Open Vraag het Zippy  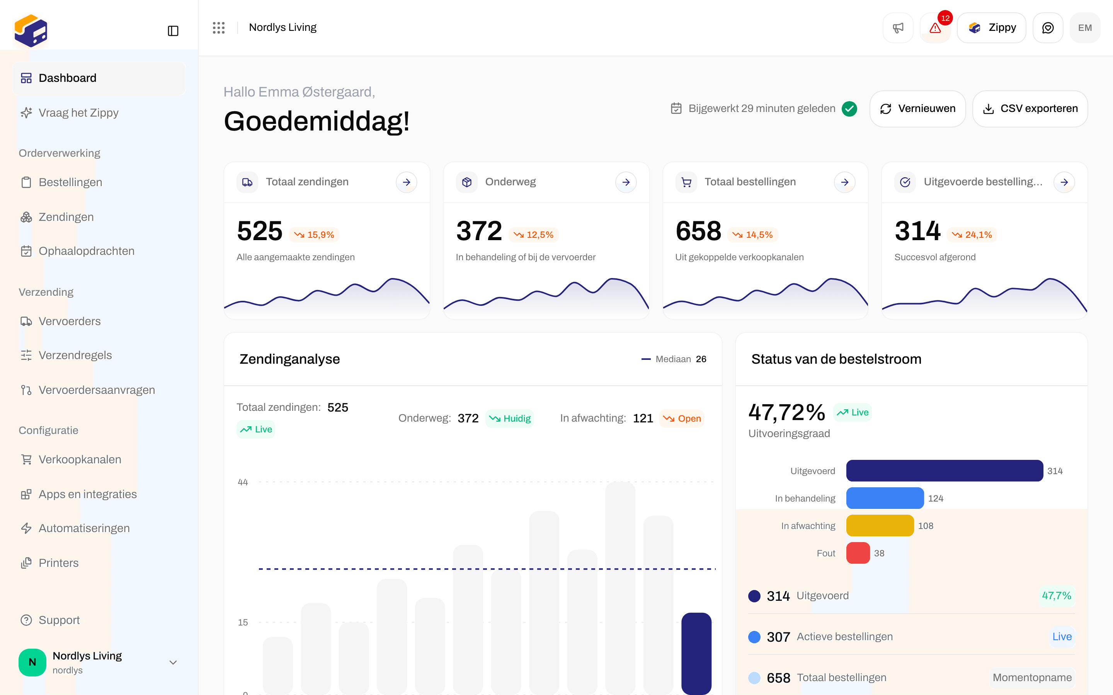click(x=99, y=113)
